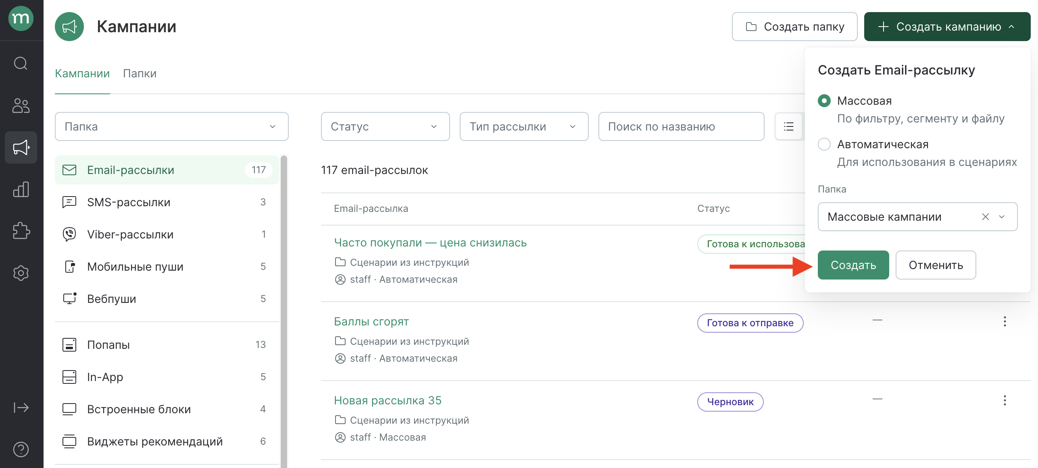Click the green Campaigns header megaphone icon
1038x468 pixels.
(x=69, y=27)
